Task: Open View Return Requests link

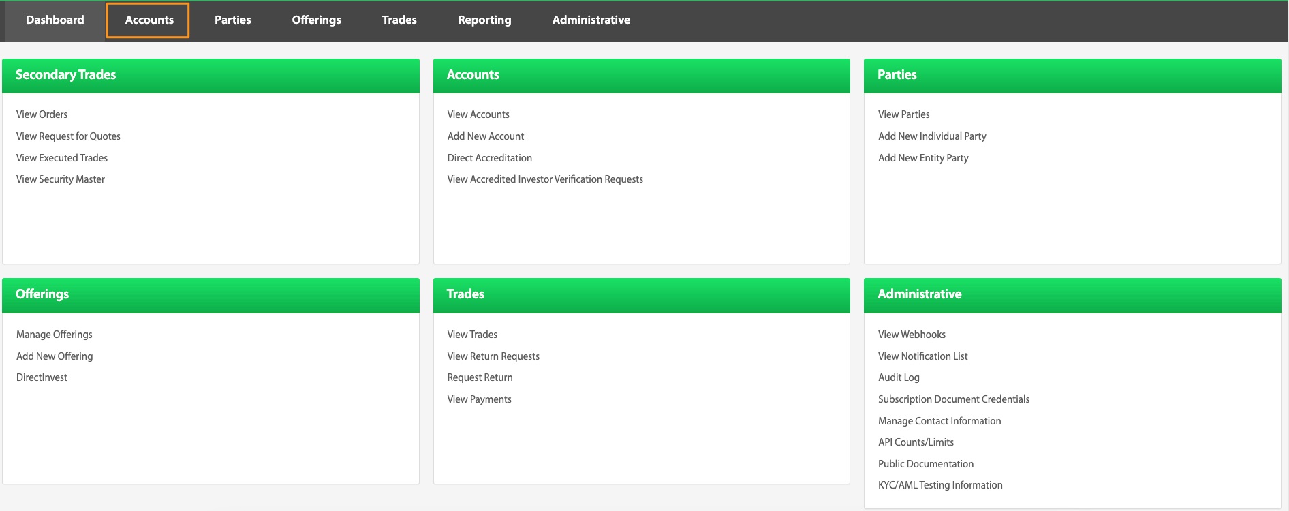Action: coord(493,356)
